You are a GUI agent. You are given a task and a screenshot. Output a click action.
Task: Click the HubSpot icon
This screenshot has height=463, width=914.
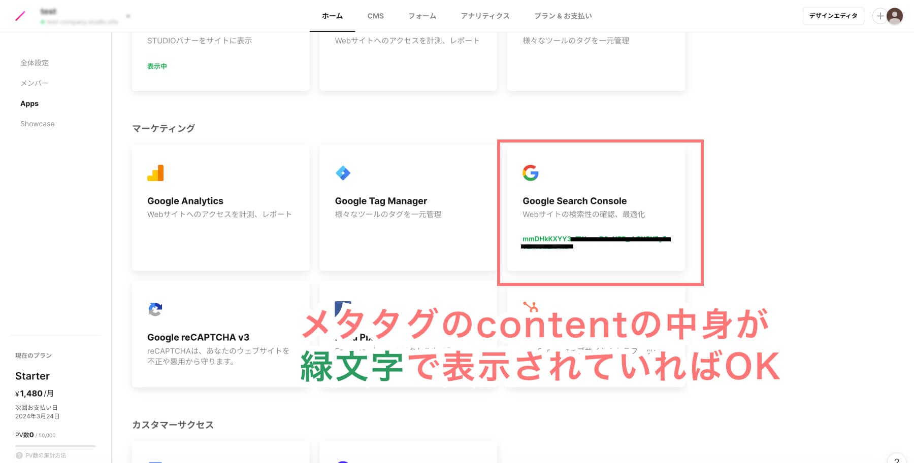pos(530,307)
